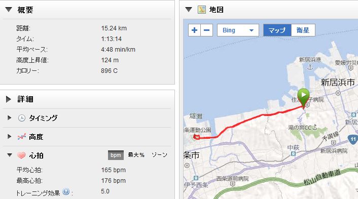Zoom in the map with plus button
This screenshot has width=358, height=199.
click(x=194, y=30)
